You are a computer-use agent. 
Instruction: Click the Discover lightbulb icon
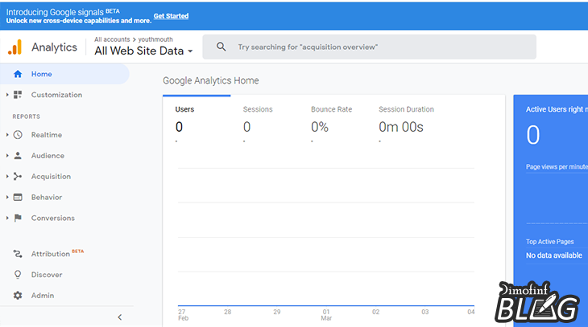pyautogui.click(x=18, y=275)
